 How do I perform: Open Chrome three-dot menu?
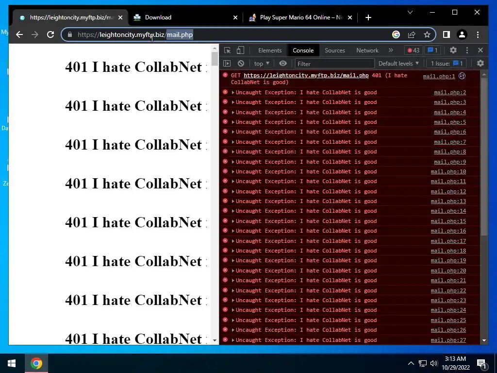coord(478,34)
